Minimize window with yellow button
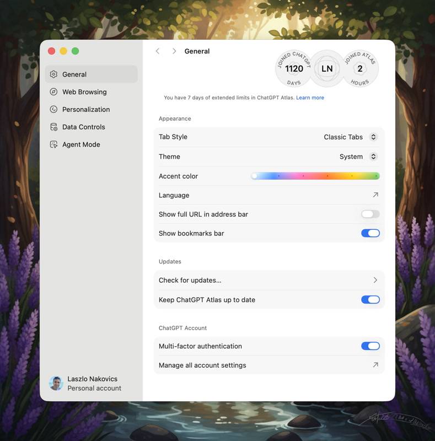Screen dimensions: 435x441 [63, 51]
